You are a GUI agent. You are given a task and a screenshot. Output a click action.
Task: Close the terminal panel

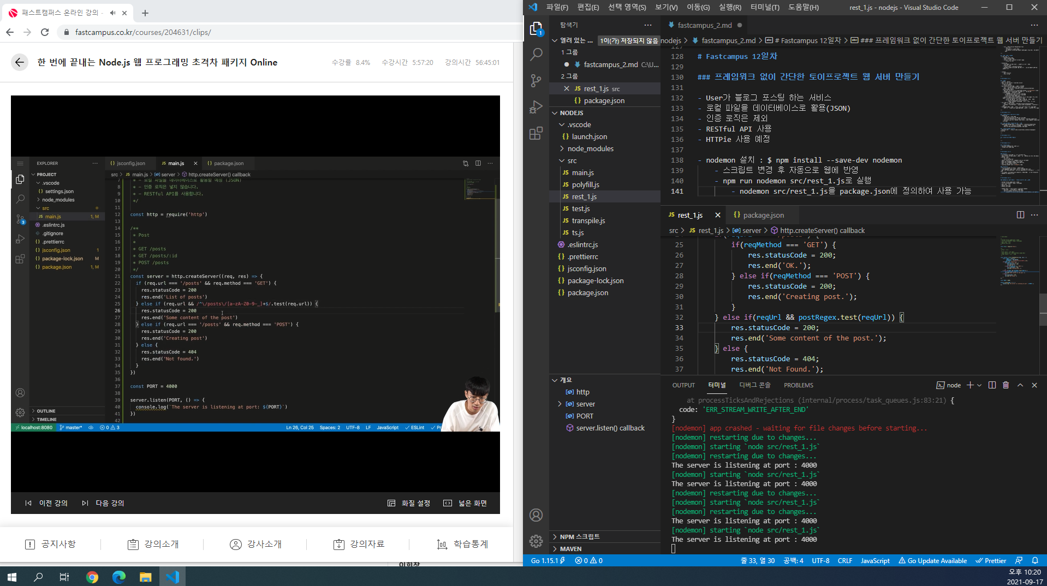point(1034,385)
